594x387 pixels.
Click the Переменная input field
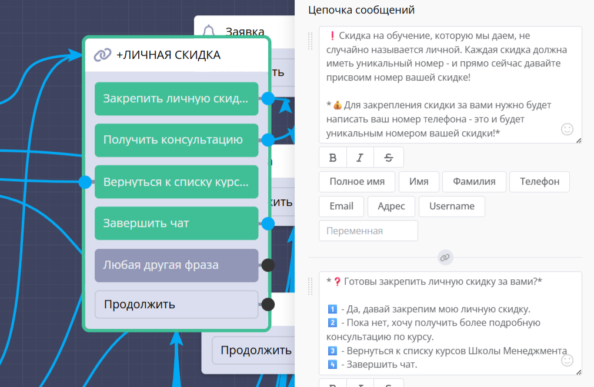tap(368, 231)
